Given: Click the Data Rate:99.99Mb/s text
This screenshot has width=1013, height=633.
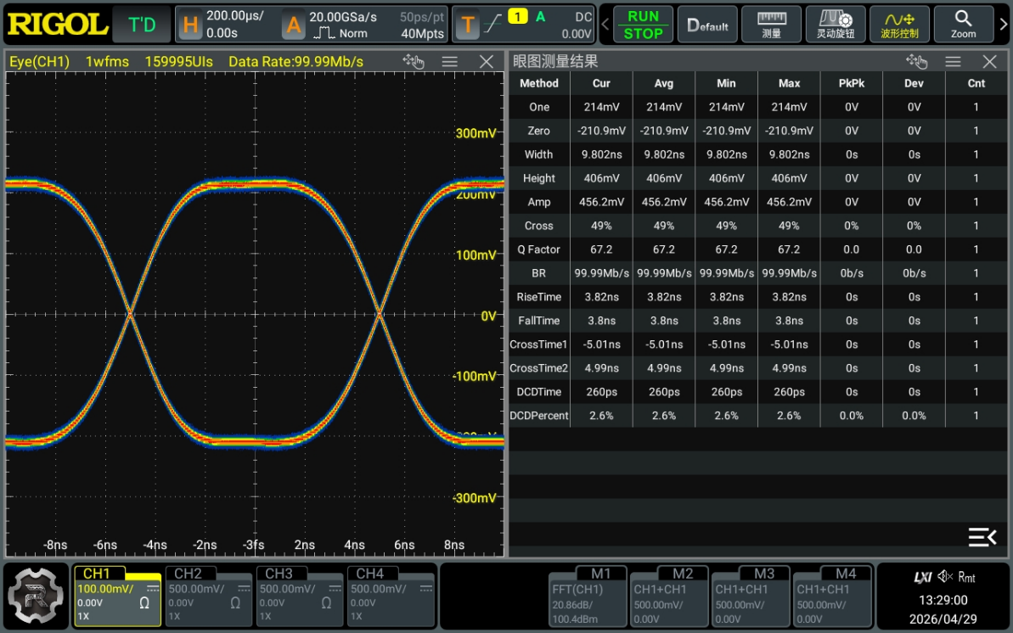Looking at the screenshot, I should pyautogui.click(x=295, y=61).
